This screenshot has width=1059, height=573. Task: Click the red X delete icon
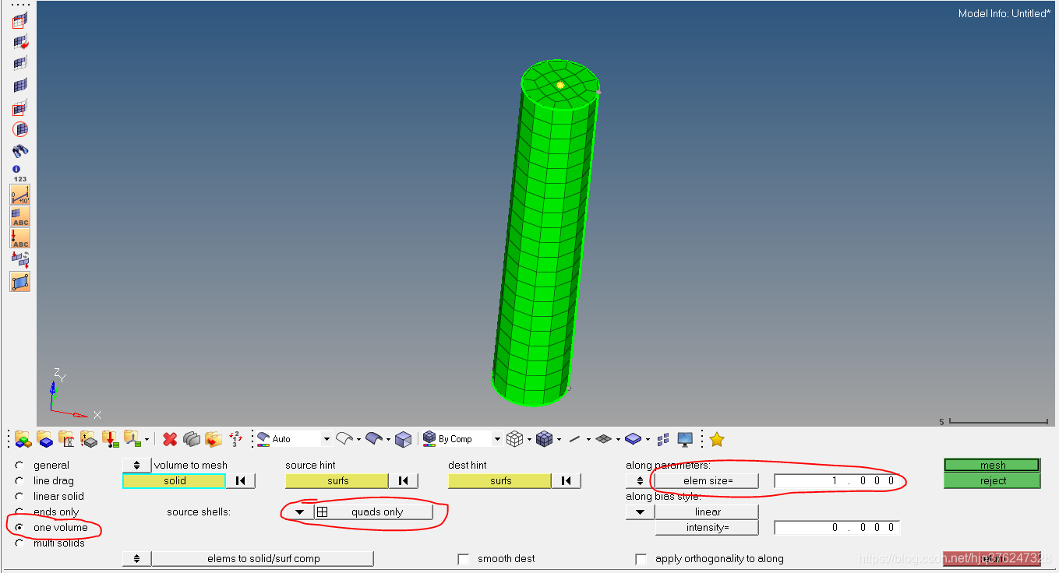click(x=170, y=440)
